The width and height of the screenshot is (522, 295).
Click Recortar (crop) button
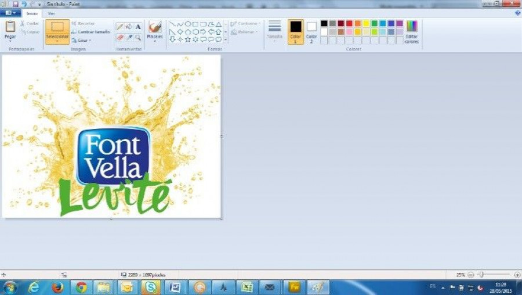click(83, 23)
